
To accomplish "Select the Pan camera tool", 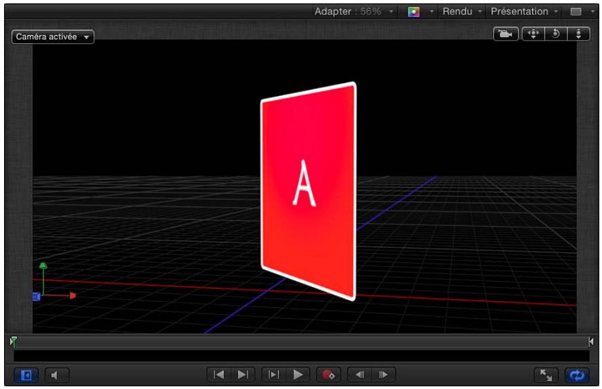I will tap(533, 34).
